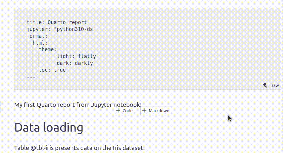Select the Data loading heading cell

[x=49, y=127]
